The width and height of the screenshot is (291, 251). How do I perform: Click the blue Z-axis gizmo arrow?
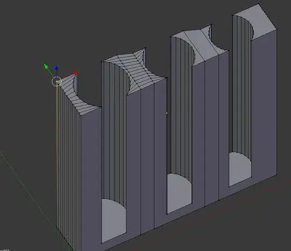[57, 68]
